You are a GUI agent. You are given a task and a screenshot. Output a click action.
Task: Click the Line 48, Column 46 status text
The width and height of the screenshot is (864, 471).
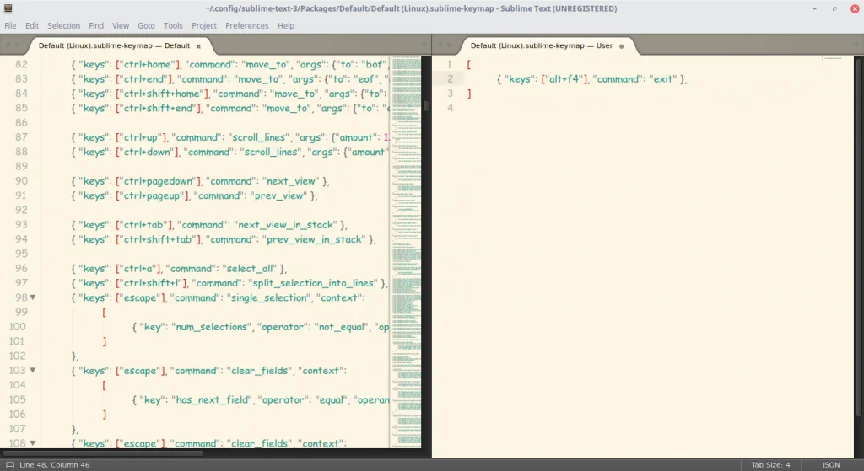(x=56, y=465)
